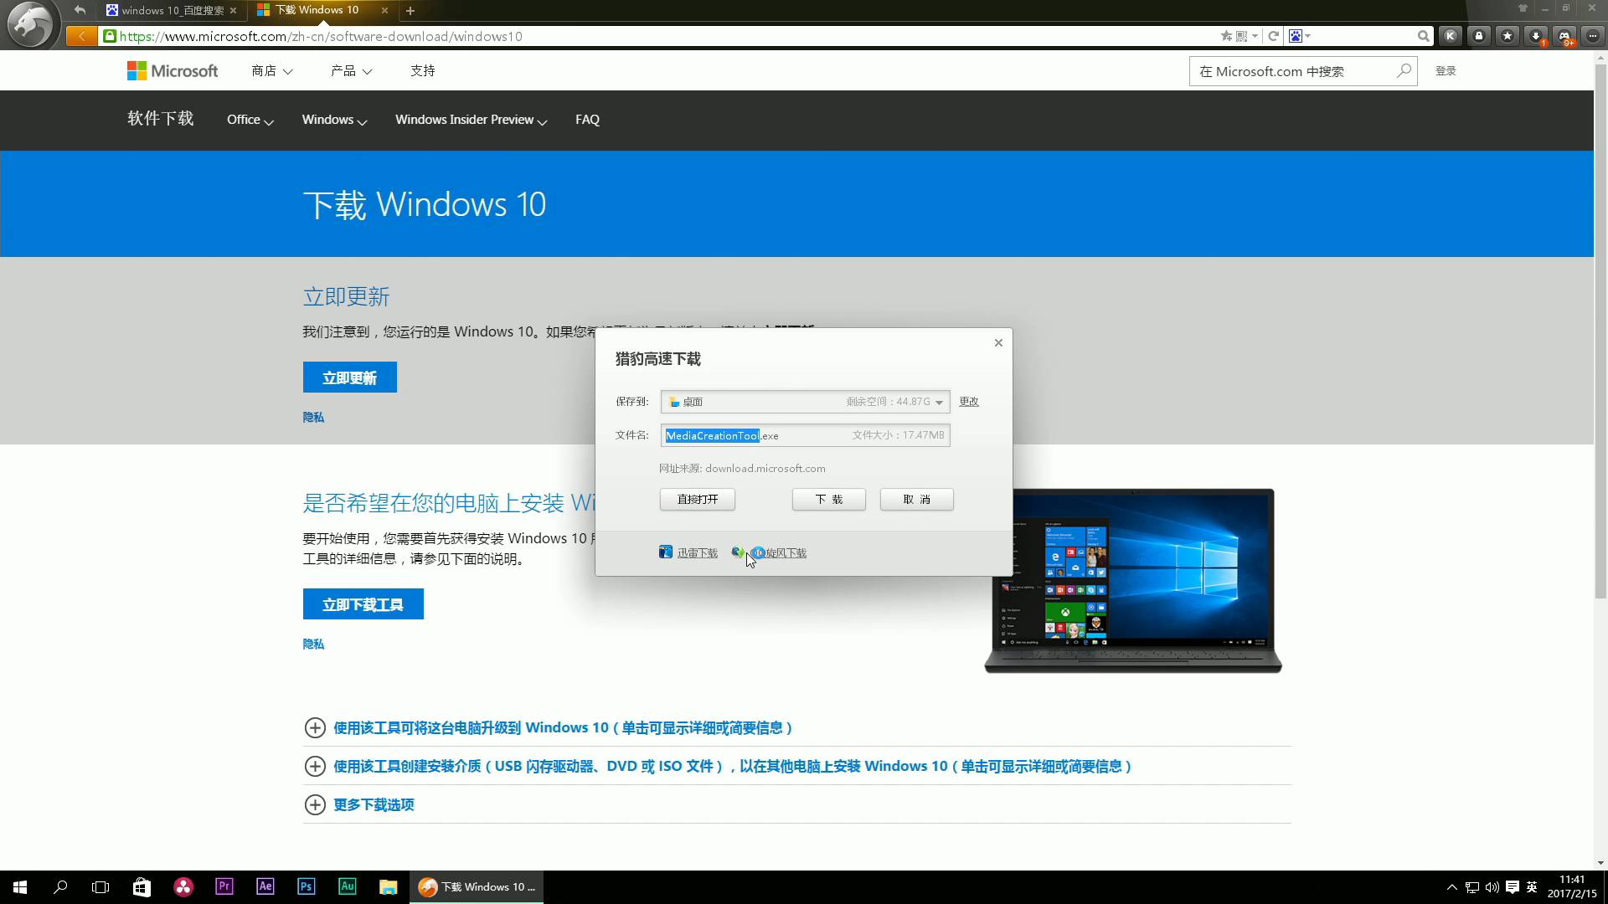This screenshot has height=904, width=1608.
Task: Click the magnifier icon in the browser search box
Action: (1423, 36)
